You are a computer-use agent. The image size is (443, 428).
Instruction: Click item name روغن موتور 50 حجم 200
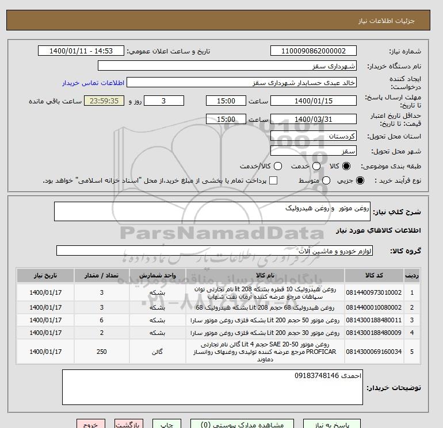265,320
